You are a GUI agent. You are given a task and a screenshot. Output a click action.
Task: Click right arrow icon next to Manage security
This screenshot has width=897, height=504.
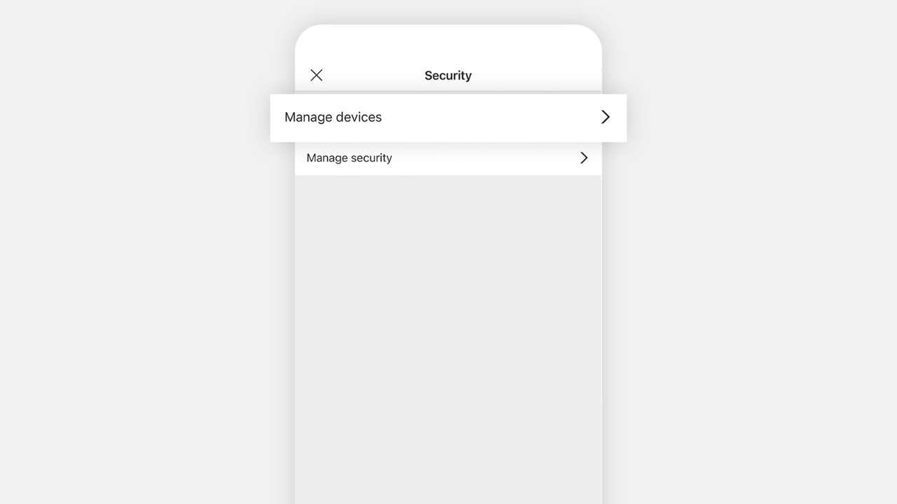[x=584, y=158]
